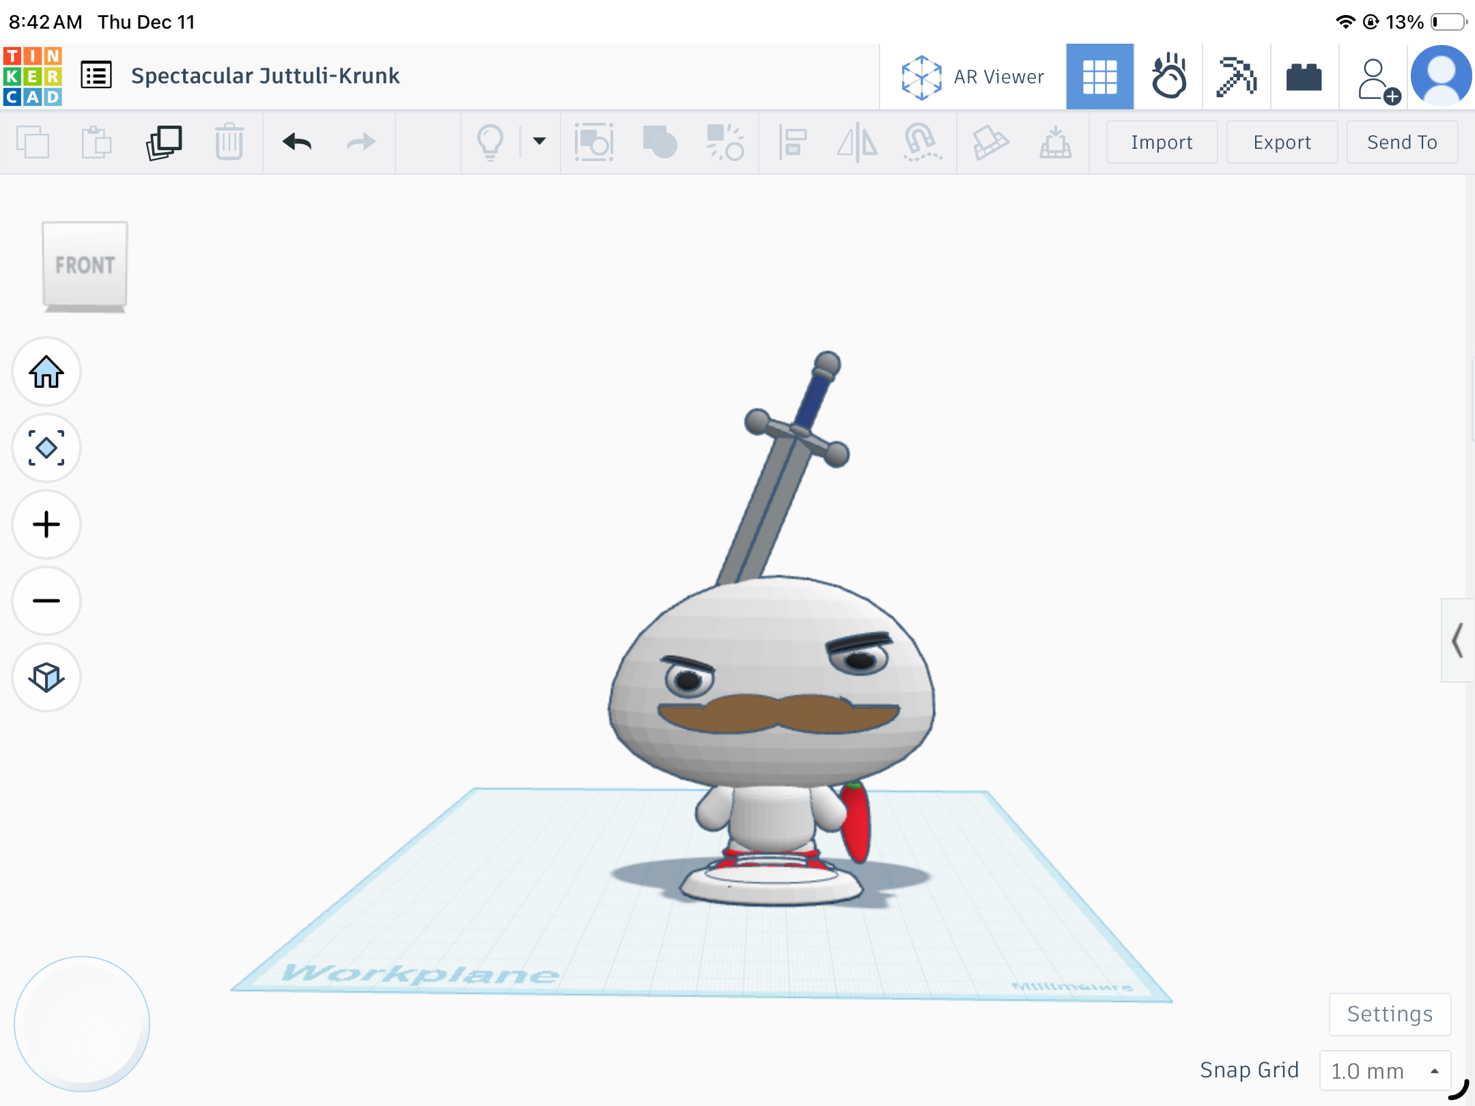Screen dimensions: 1475x1106
Task: Click the Copy icon
Action: pyautogui.click(x=32, y=142)
